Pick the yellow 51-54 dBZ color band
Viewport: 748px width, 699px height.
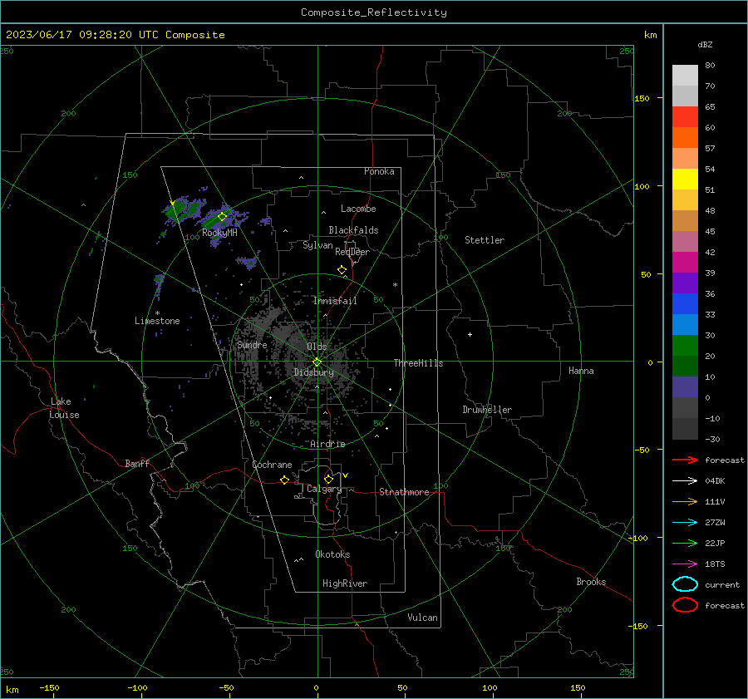685,179
